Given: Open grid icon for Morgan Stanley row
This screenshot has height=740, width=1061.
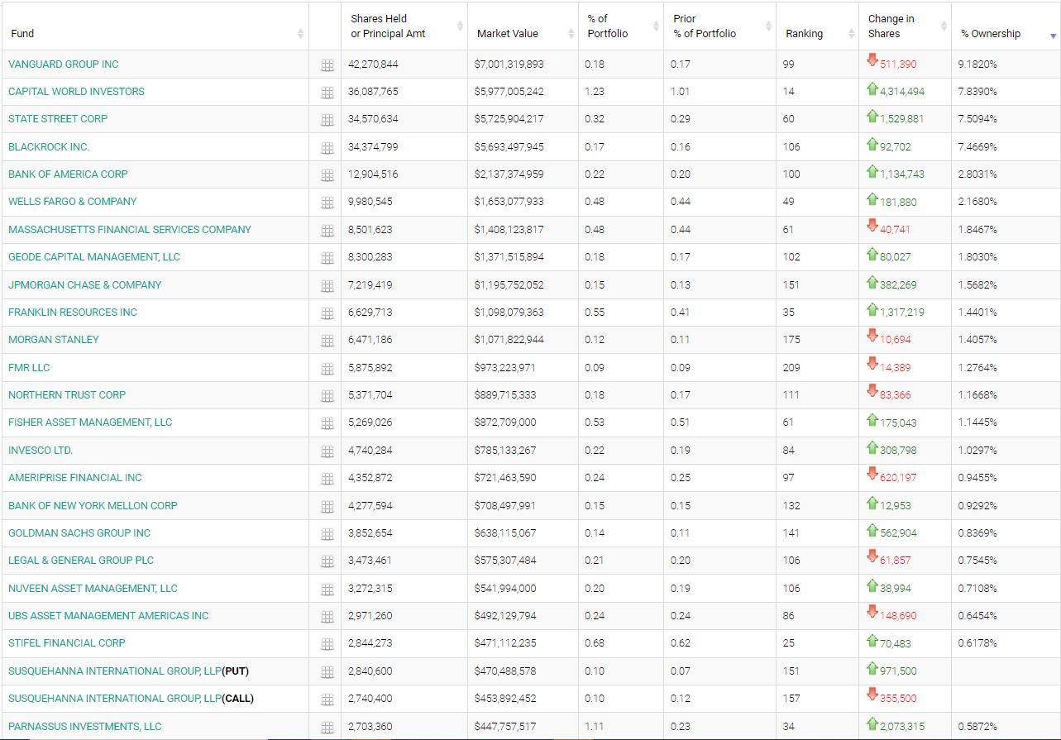Looking at the screenshot, I should point(327,341).
